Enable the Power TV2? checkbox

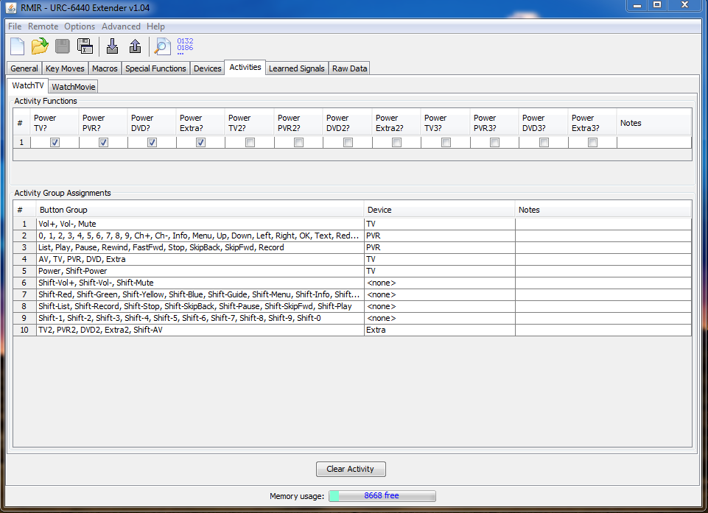[250, 143]
